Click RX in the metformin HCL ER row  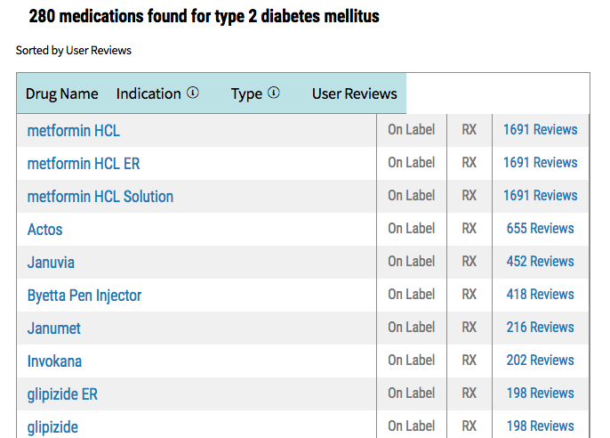coord(470,162)
